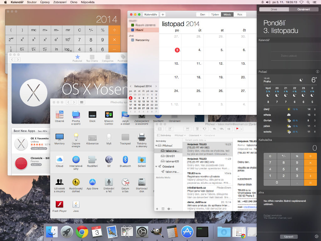Open the Odeslané dropdown in Mail favorites bar
The width and height of the screenshot is (321, 241).
[x=195, y=136]
